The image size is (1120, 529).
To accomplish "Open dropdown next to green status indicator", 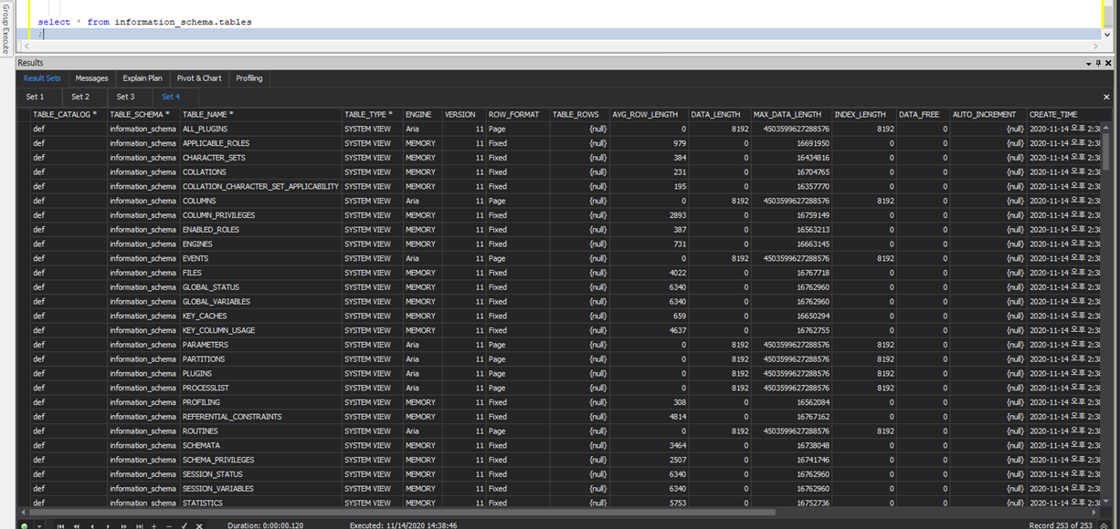I will point(37,525).
